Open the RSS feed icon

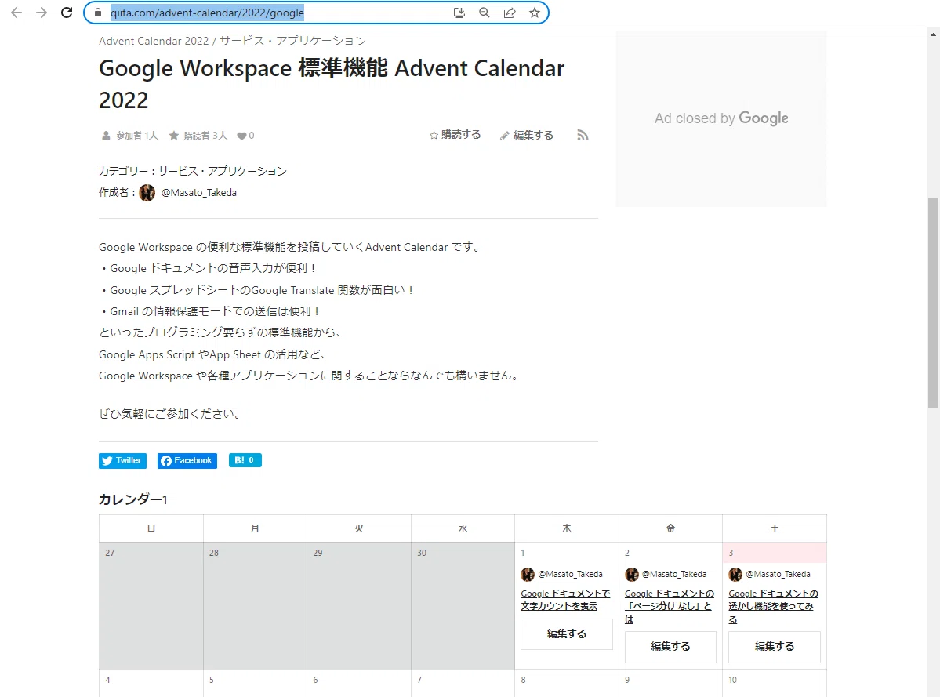583,136
